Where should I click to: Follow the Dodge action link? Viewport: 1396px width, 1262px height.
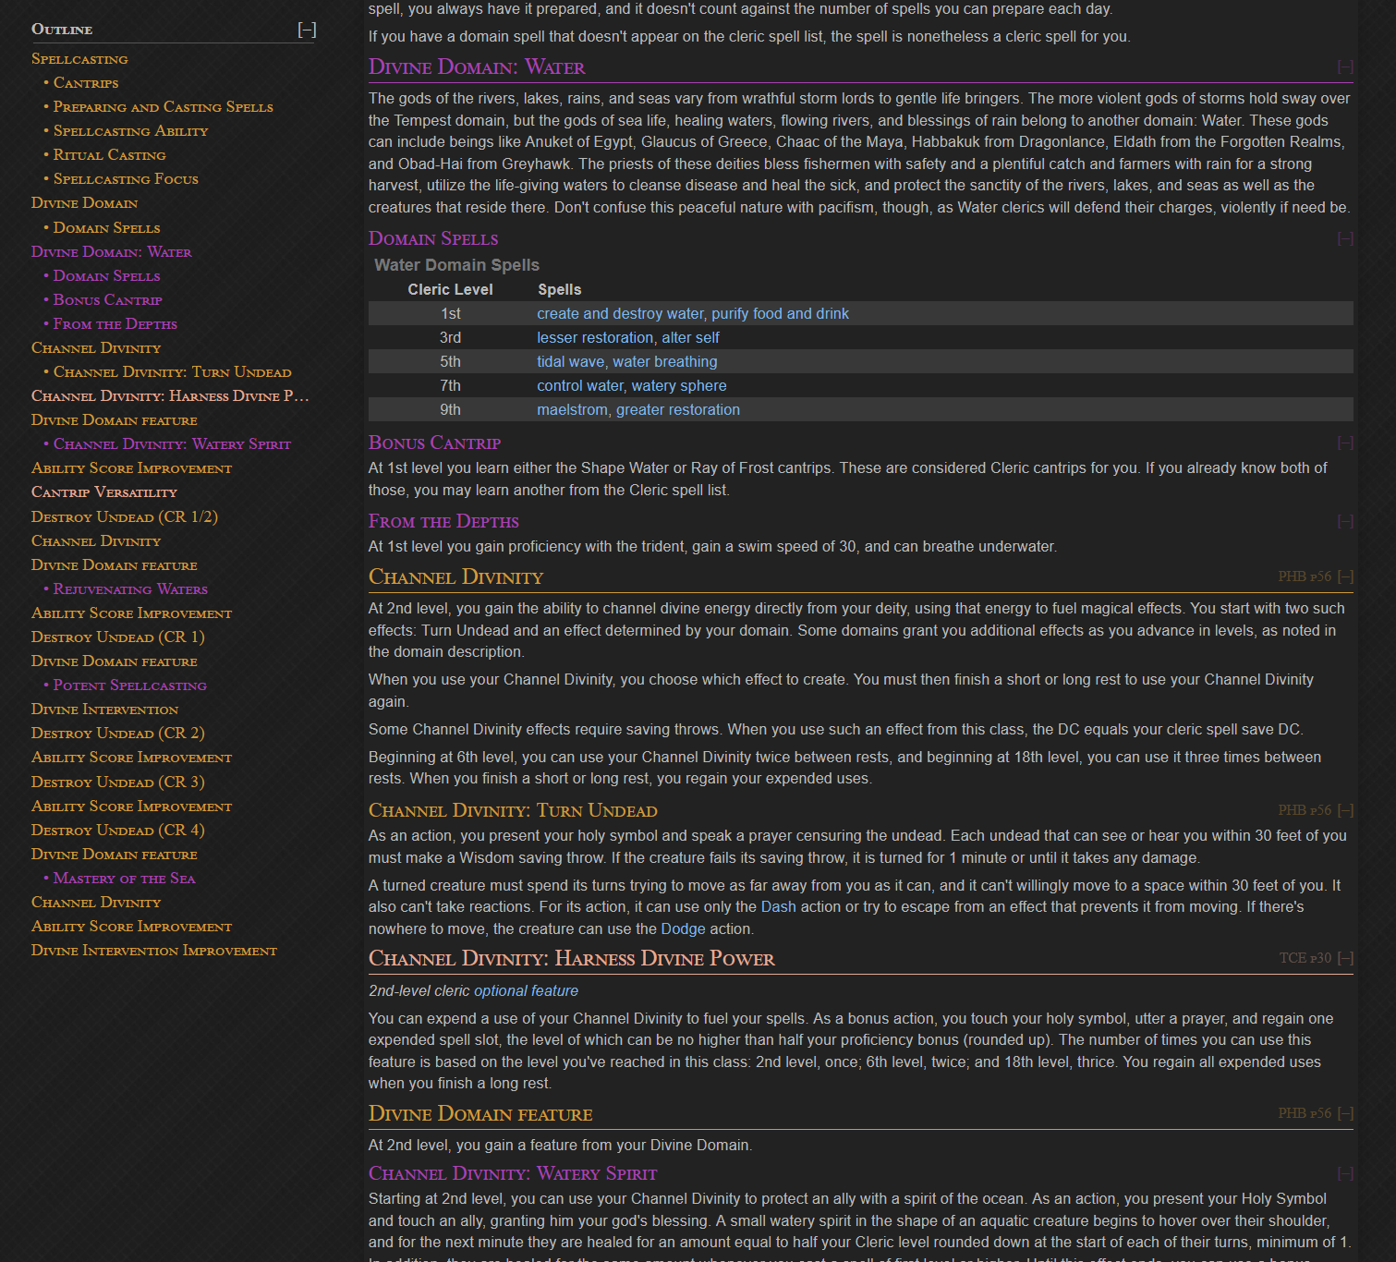tap(683, 928)
